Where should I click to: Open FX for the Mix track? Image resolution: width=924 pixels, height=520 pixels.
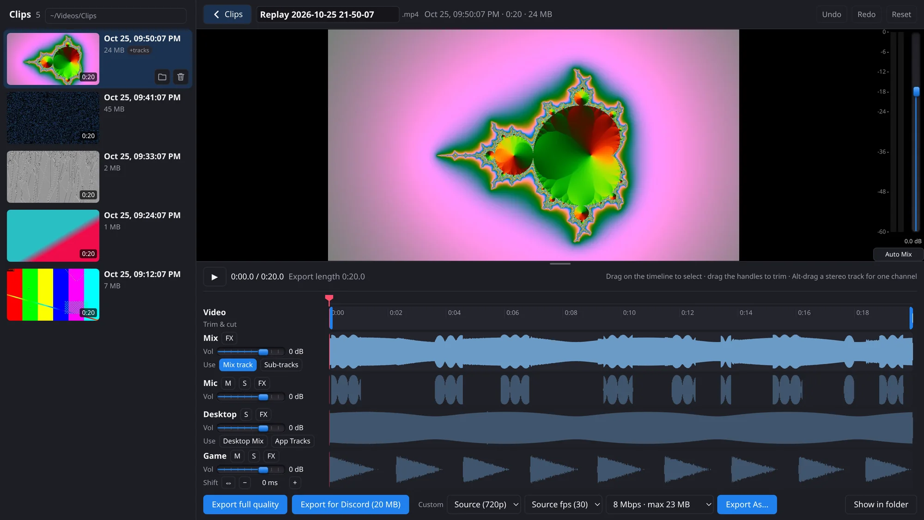coord(229,338)
